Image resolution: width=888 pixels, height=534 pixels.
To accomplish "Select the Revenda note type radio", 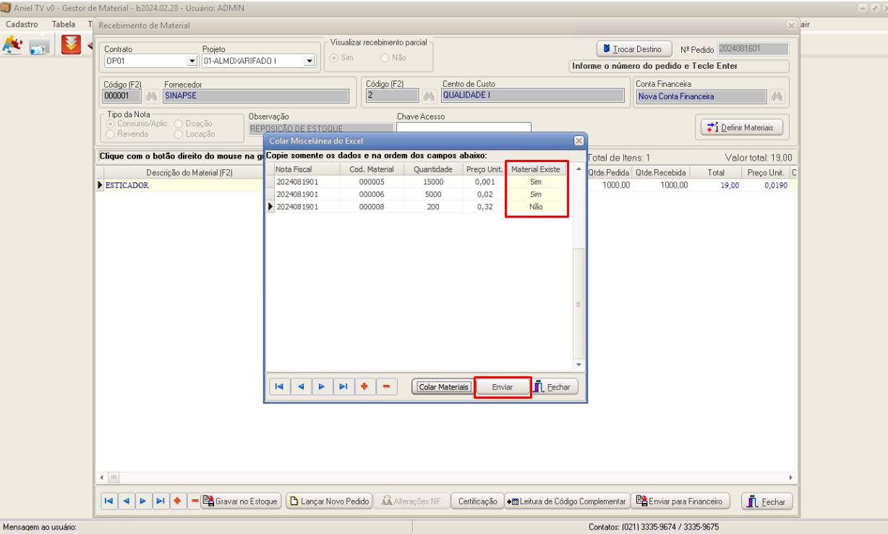I will tap(111, 134).
